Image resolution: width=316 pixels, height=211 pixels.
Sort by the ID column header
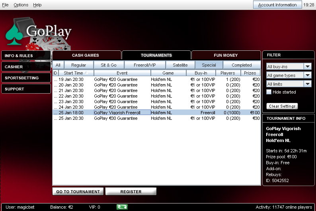55,73
